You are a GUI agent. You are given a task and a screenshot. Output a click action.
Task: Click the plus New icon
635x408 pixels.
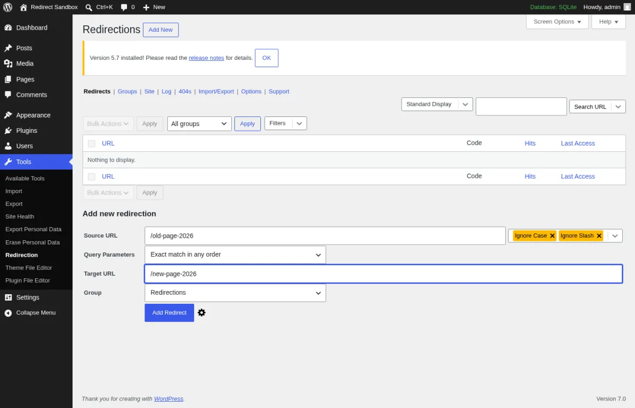pos(146,7)
